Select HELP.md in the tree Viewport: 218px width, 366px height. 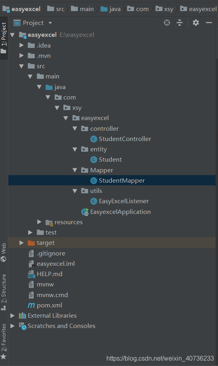pos(49,274)
